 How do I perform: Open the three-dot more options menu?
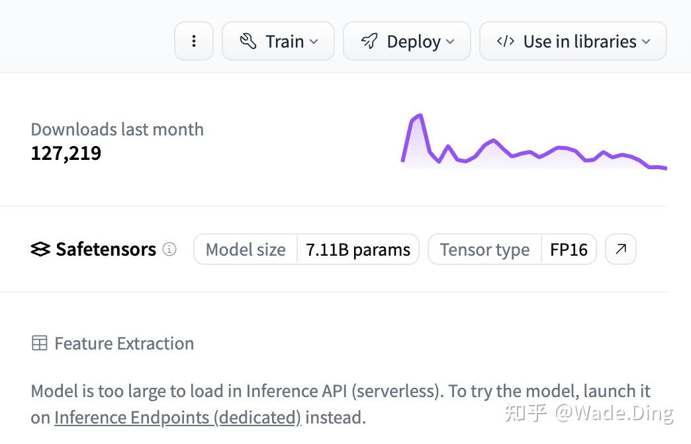click(x=193, y=42)
